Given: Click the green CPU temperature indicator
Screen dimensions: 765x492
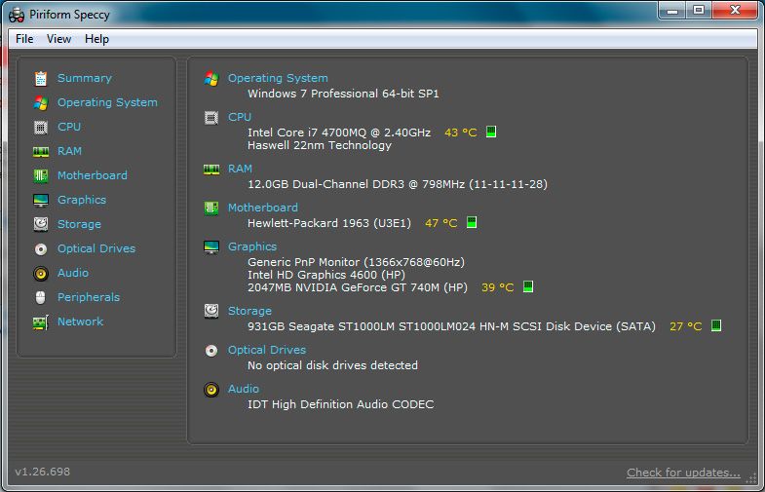Looking at the screenshot, I should pyautogui.click(x=491, y=132).
